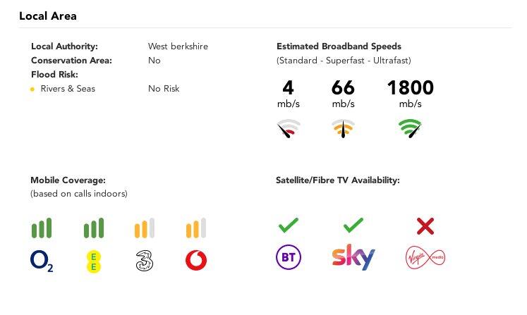The height and width of the screenshot is (315, 527).
Task: Click the Vodafone network logo
Action: coord(195,261)
